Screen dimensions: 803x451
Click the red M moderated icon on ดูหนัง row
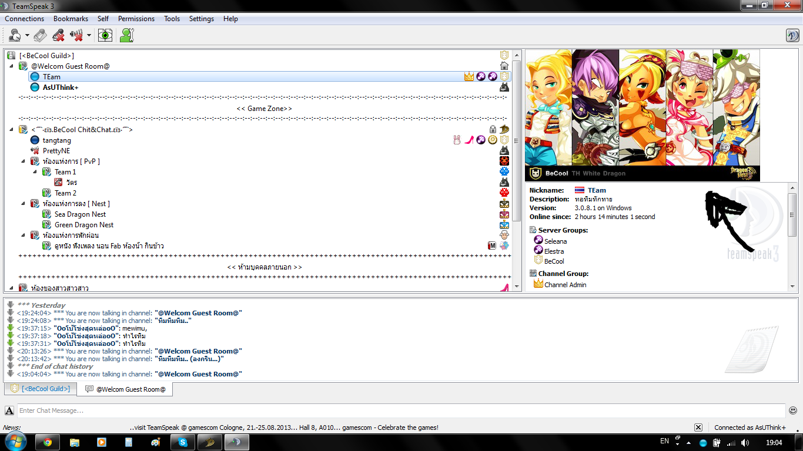(493, 245)
